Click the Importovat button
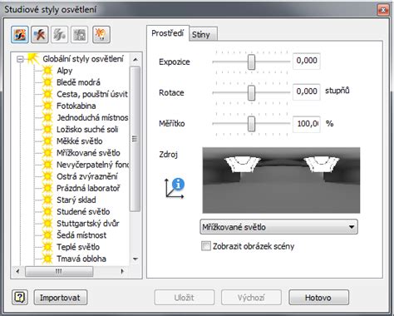Viewport: 394px width, 316px height. (x=61, y=298)
